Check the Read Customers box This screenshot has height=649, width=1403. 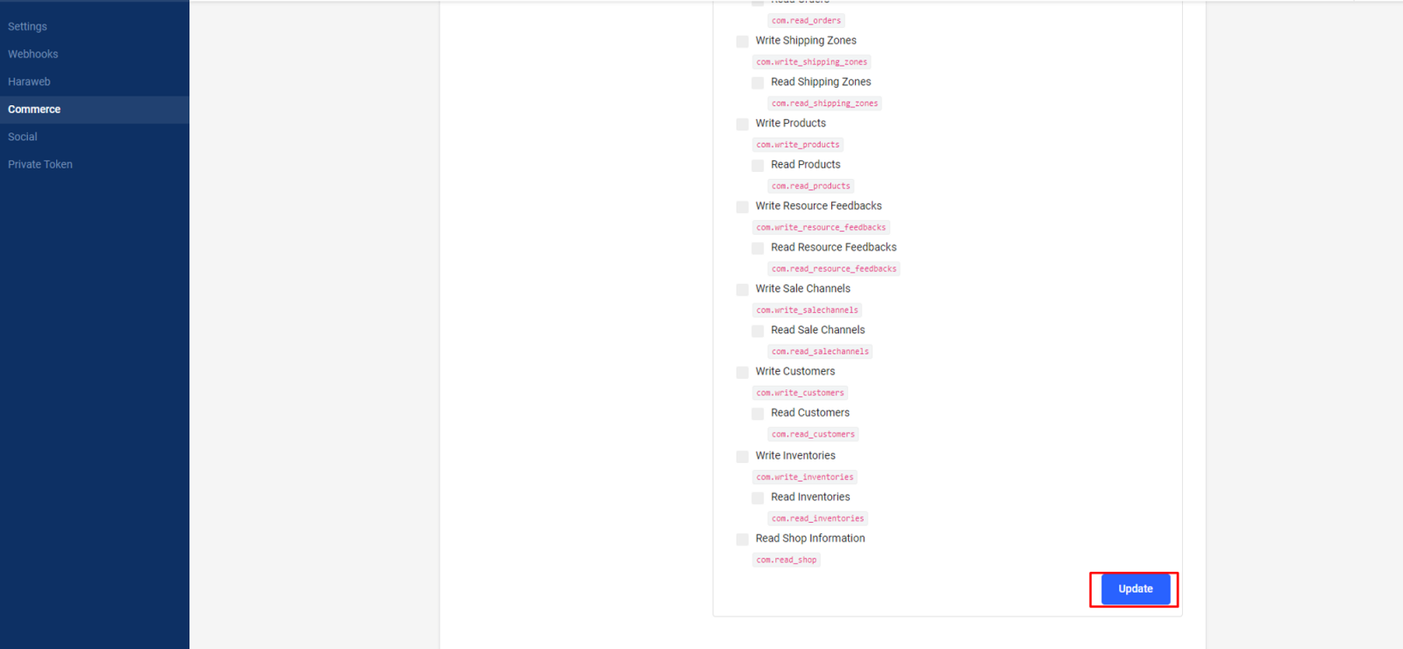(758, 413)
